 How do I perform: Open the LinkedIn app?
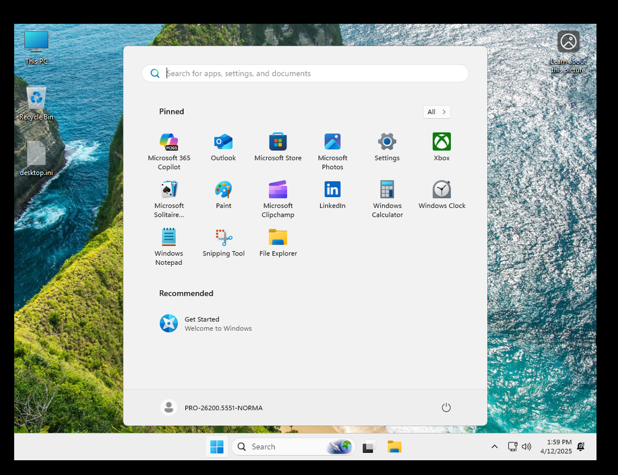(x=332, y=195)
